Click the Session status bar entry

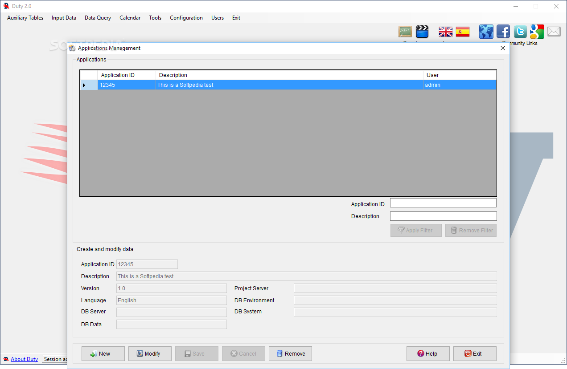(x=55, y=359)
